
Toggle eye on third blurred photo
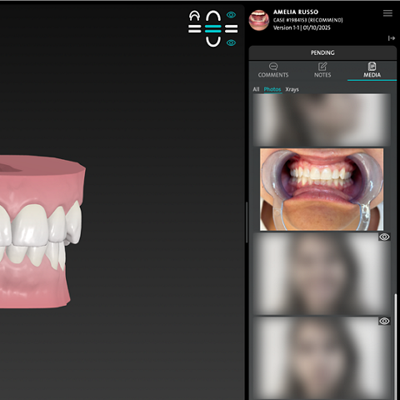point(384,237)
